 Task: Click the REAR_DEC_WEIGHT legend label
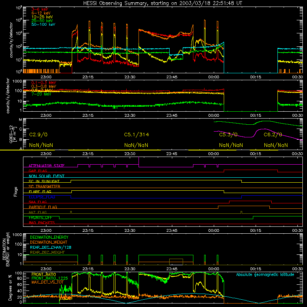[47, 253]
